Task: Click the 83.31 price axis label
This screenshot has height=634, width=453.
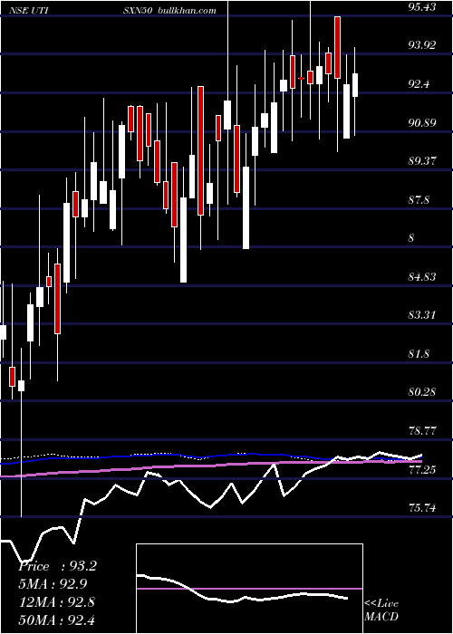Action: pos(423,315)
